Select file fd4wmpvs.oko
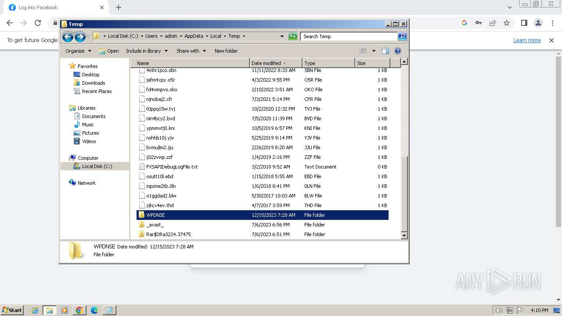The height and width of the screenshot is (316, 562). pos(263,90)
